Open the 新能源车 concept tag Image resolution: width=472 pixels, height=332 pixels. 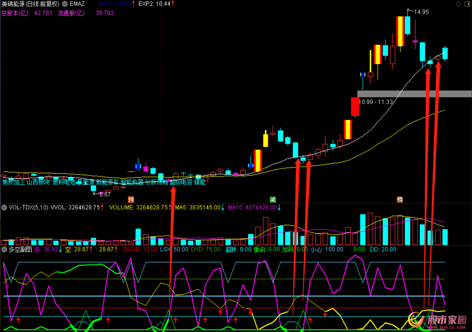click(107, 182)
